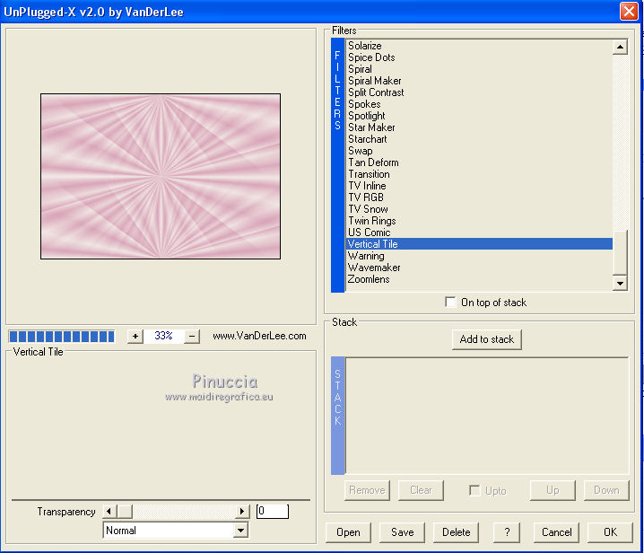Select the Spice Dots filter
Viewport: 644px width, 553px height.
click(x=479, y=57)
